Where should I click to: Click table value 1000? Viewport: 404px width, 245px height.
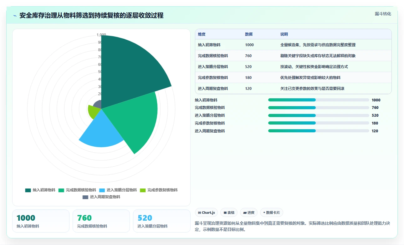(249, 45)
